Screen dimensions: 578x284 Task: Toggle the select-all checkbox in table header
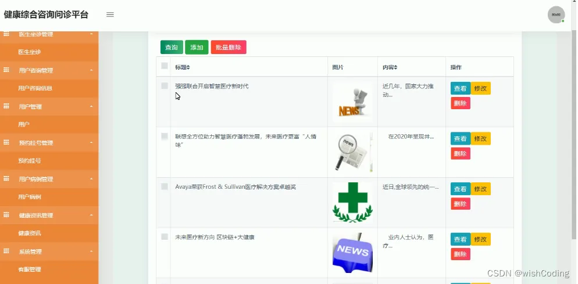click(165, 66)
